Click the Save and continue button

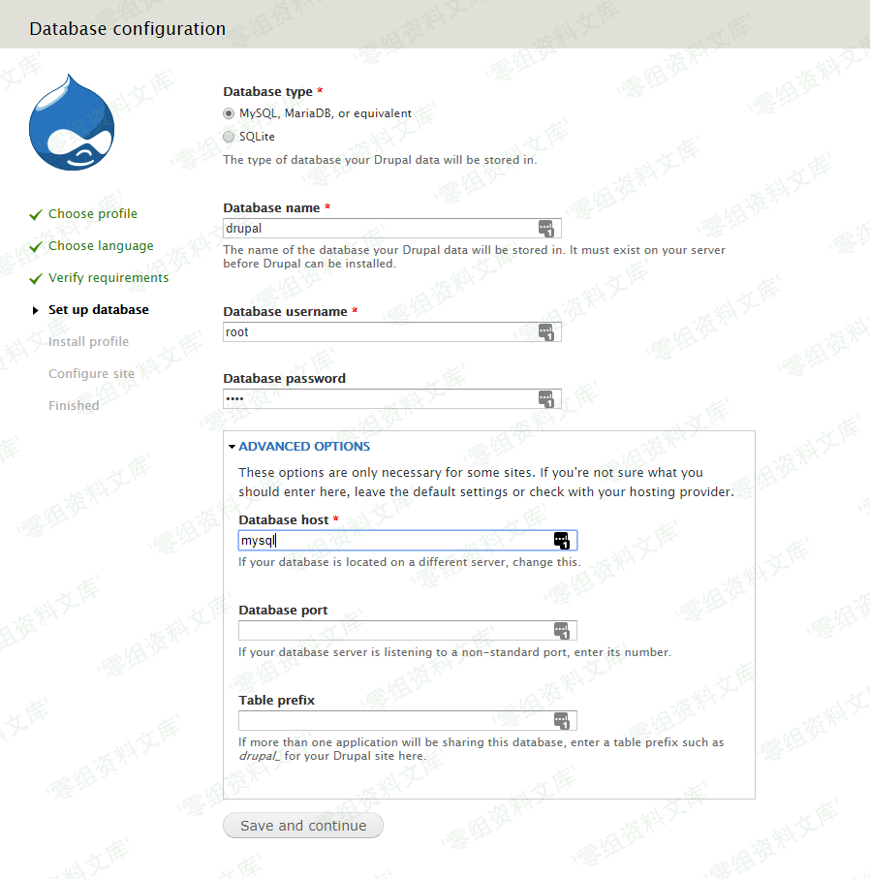click(303, 826)
